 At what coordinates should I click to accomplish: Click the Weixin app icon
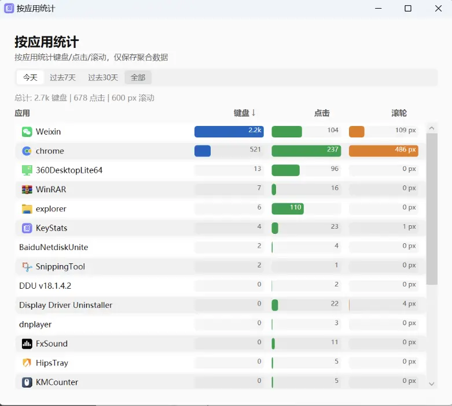pyautogui.click(x=27, y=132)
